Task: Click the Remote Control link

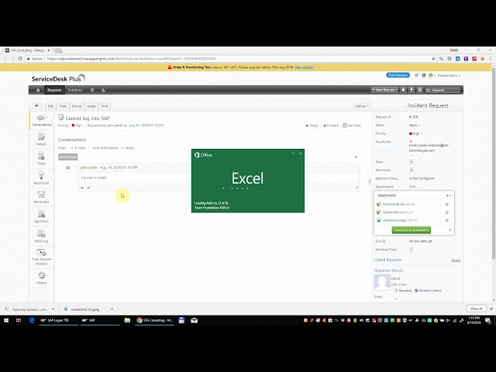Action: coord(430,291)
